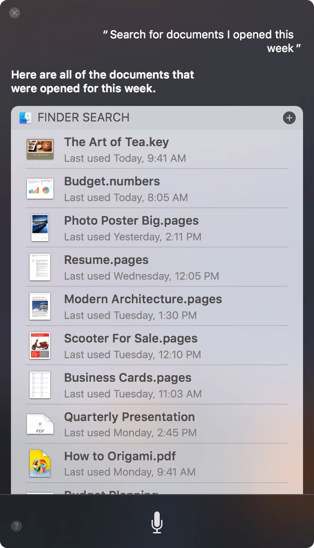
Task: Select the Resume.pages result title
Action: coord(106,260)
